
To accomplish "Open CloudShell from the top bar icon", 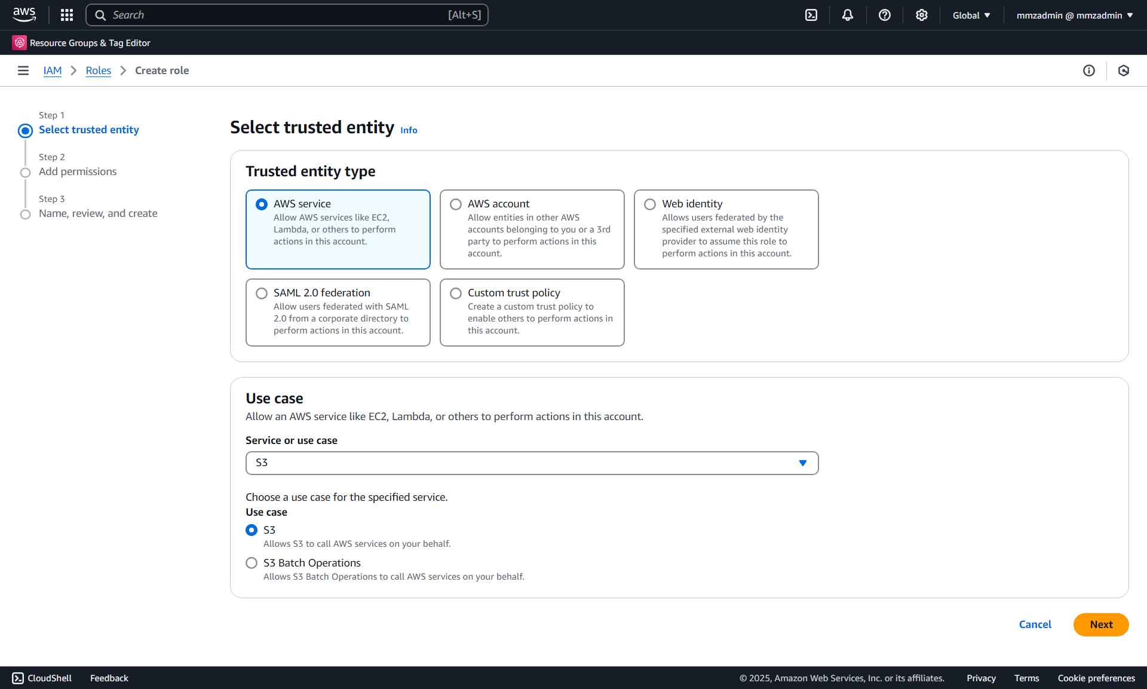I will coord(811,15).
